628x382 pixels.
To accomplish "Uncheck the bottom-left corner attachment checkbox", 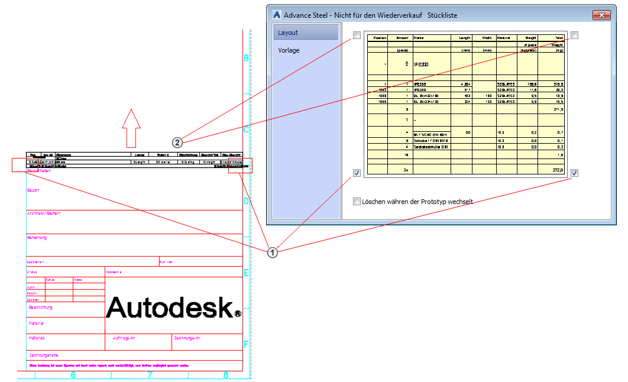I will click(x=357, y=173).
